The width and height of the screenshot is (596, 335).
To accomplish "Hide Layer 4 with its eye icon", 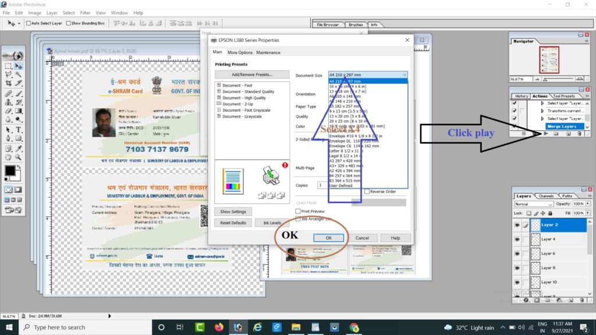I will tap(516, 239).
